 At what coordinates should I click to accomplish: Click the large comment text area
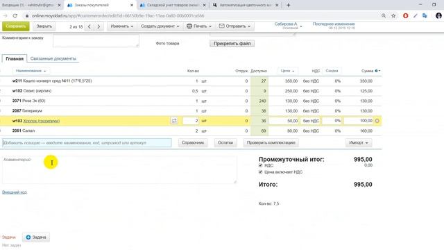[x=119, y=169]
